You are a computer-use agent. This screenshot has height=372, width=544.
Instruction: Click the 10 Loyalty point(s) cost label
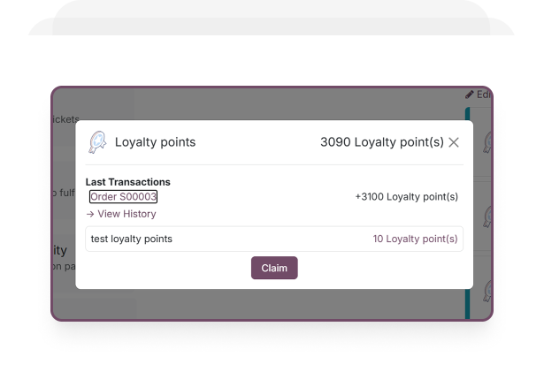click(415, 239)
